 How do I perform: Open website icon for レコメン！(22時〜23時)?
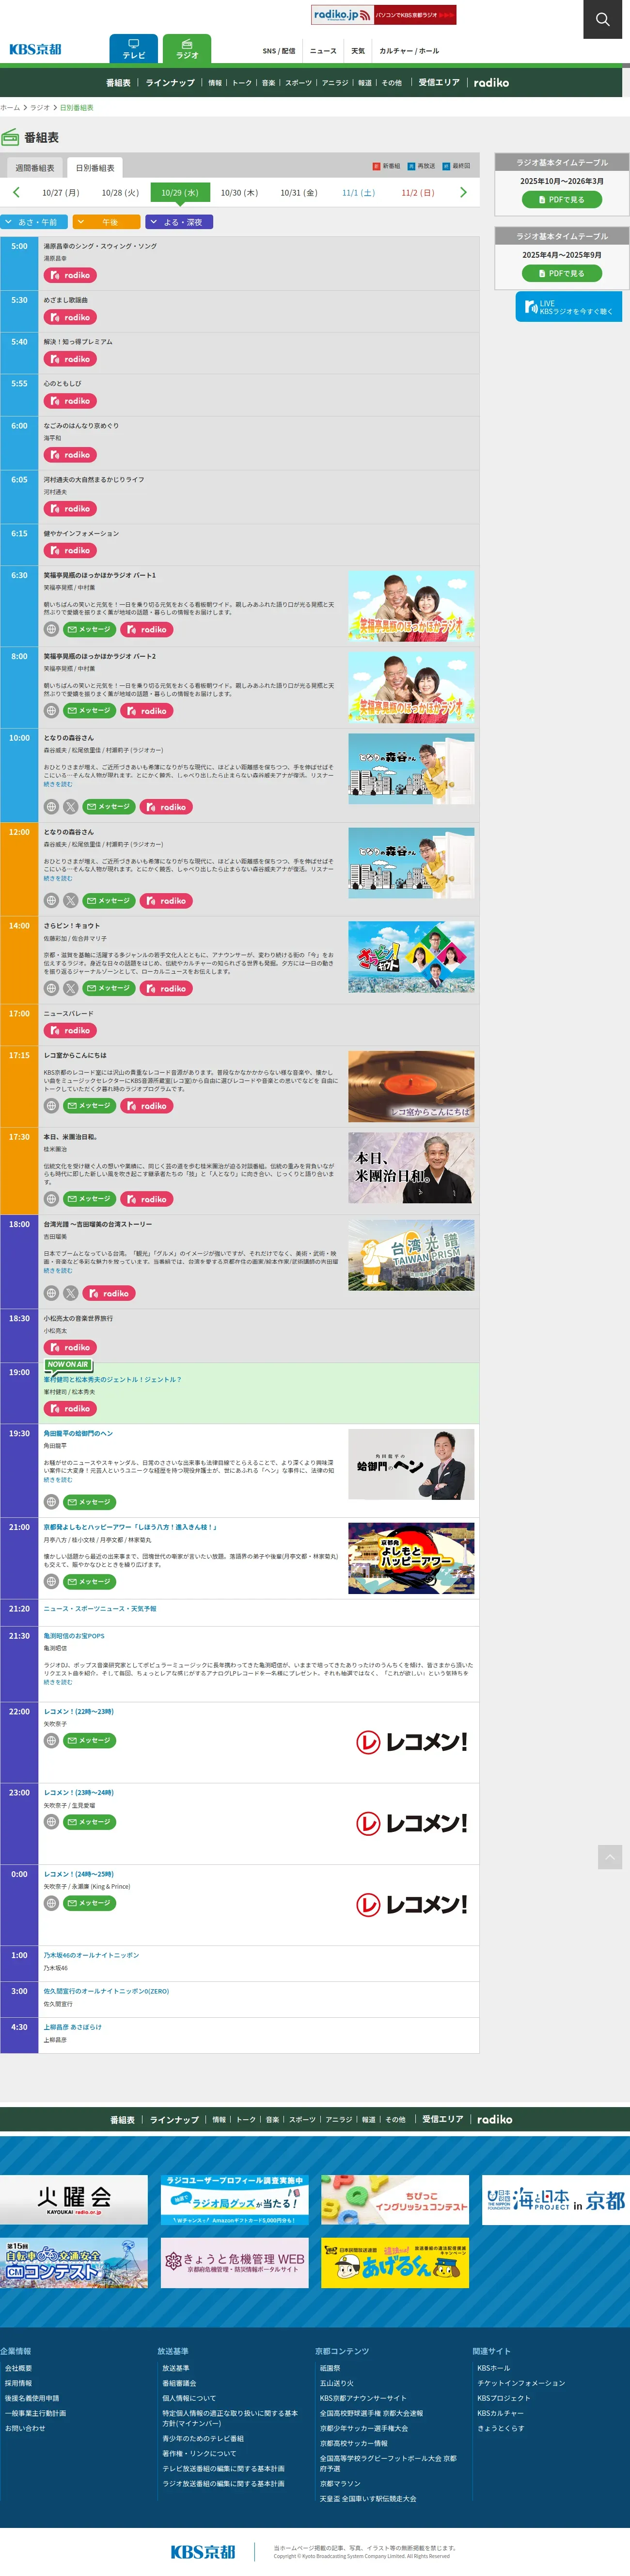(x=51, y=1741)
